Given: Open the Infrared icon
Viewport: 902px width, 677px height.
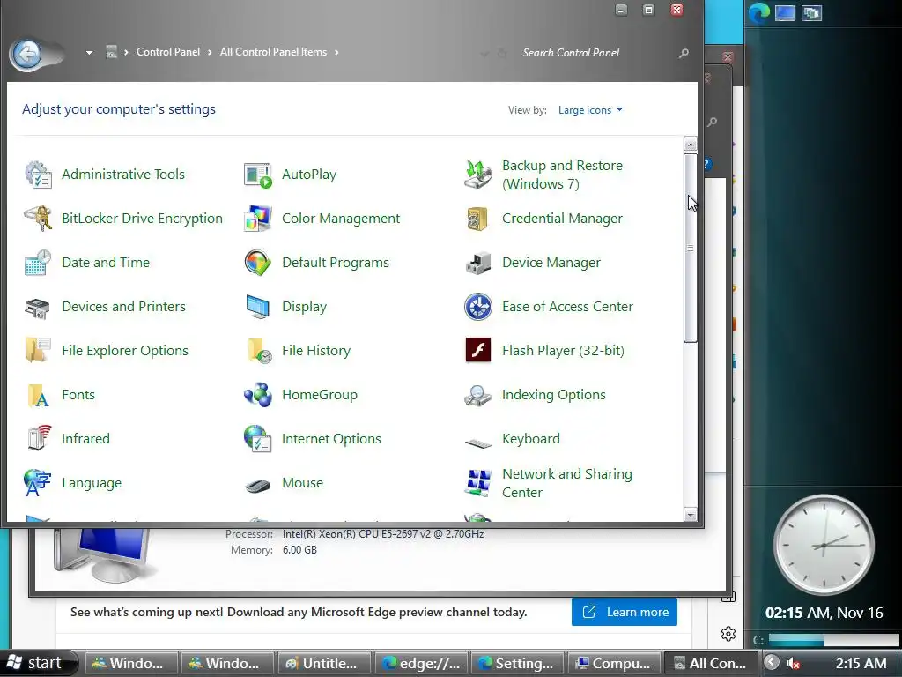Looking at the screenshot, I should pyautogui.click(x=38, y=439).
